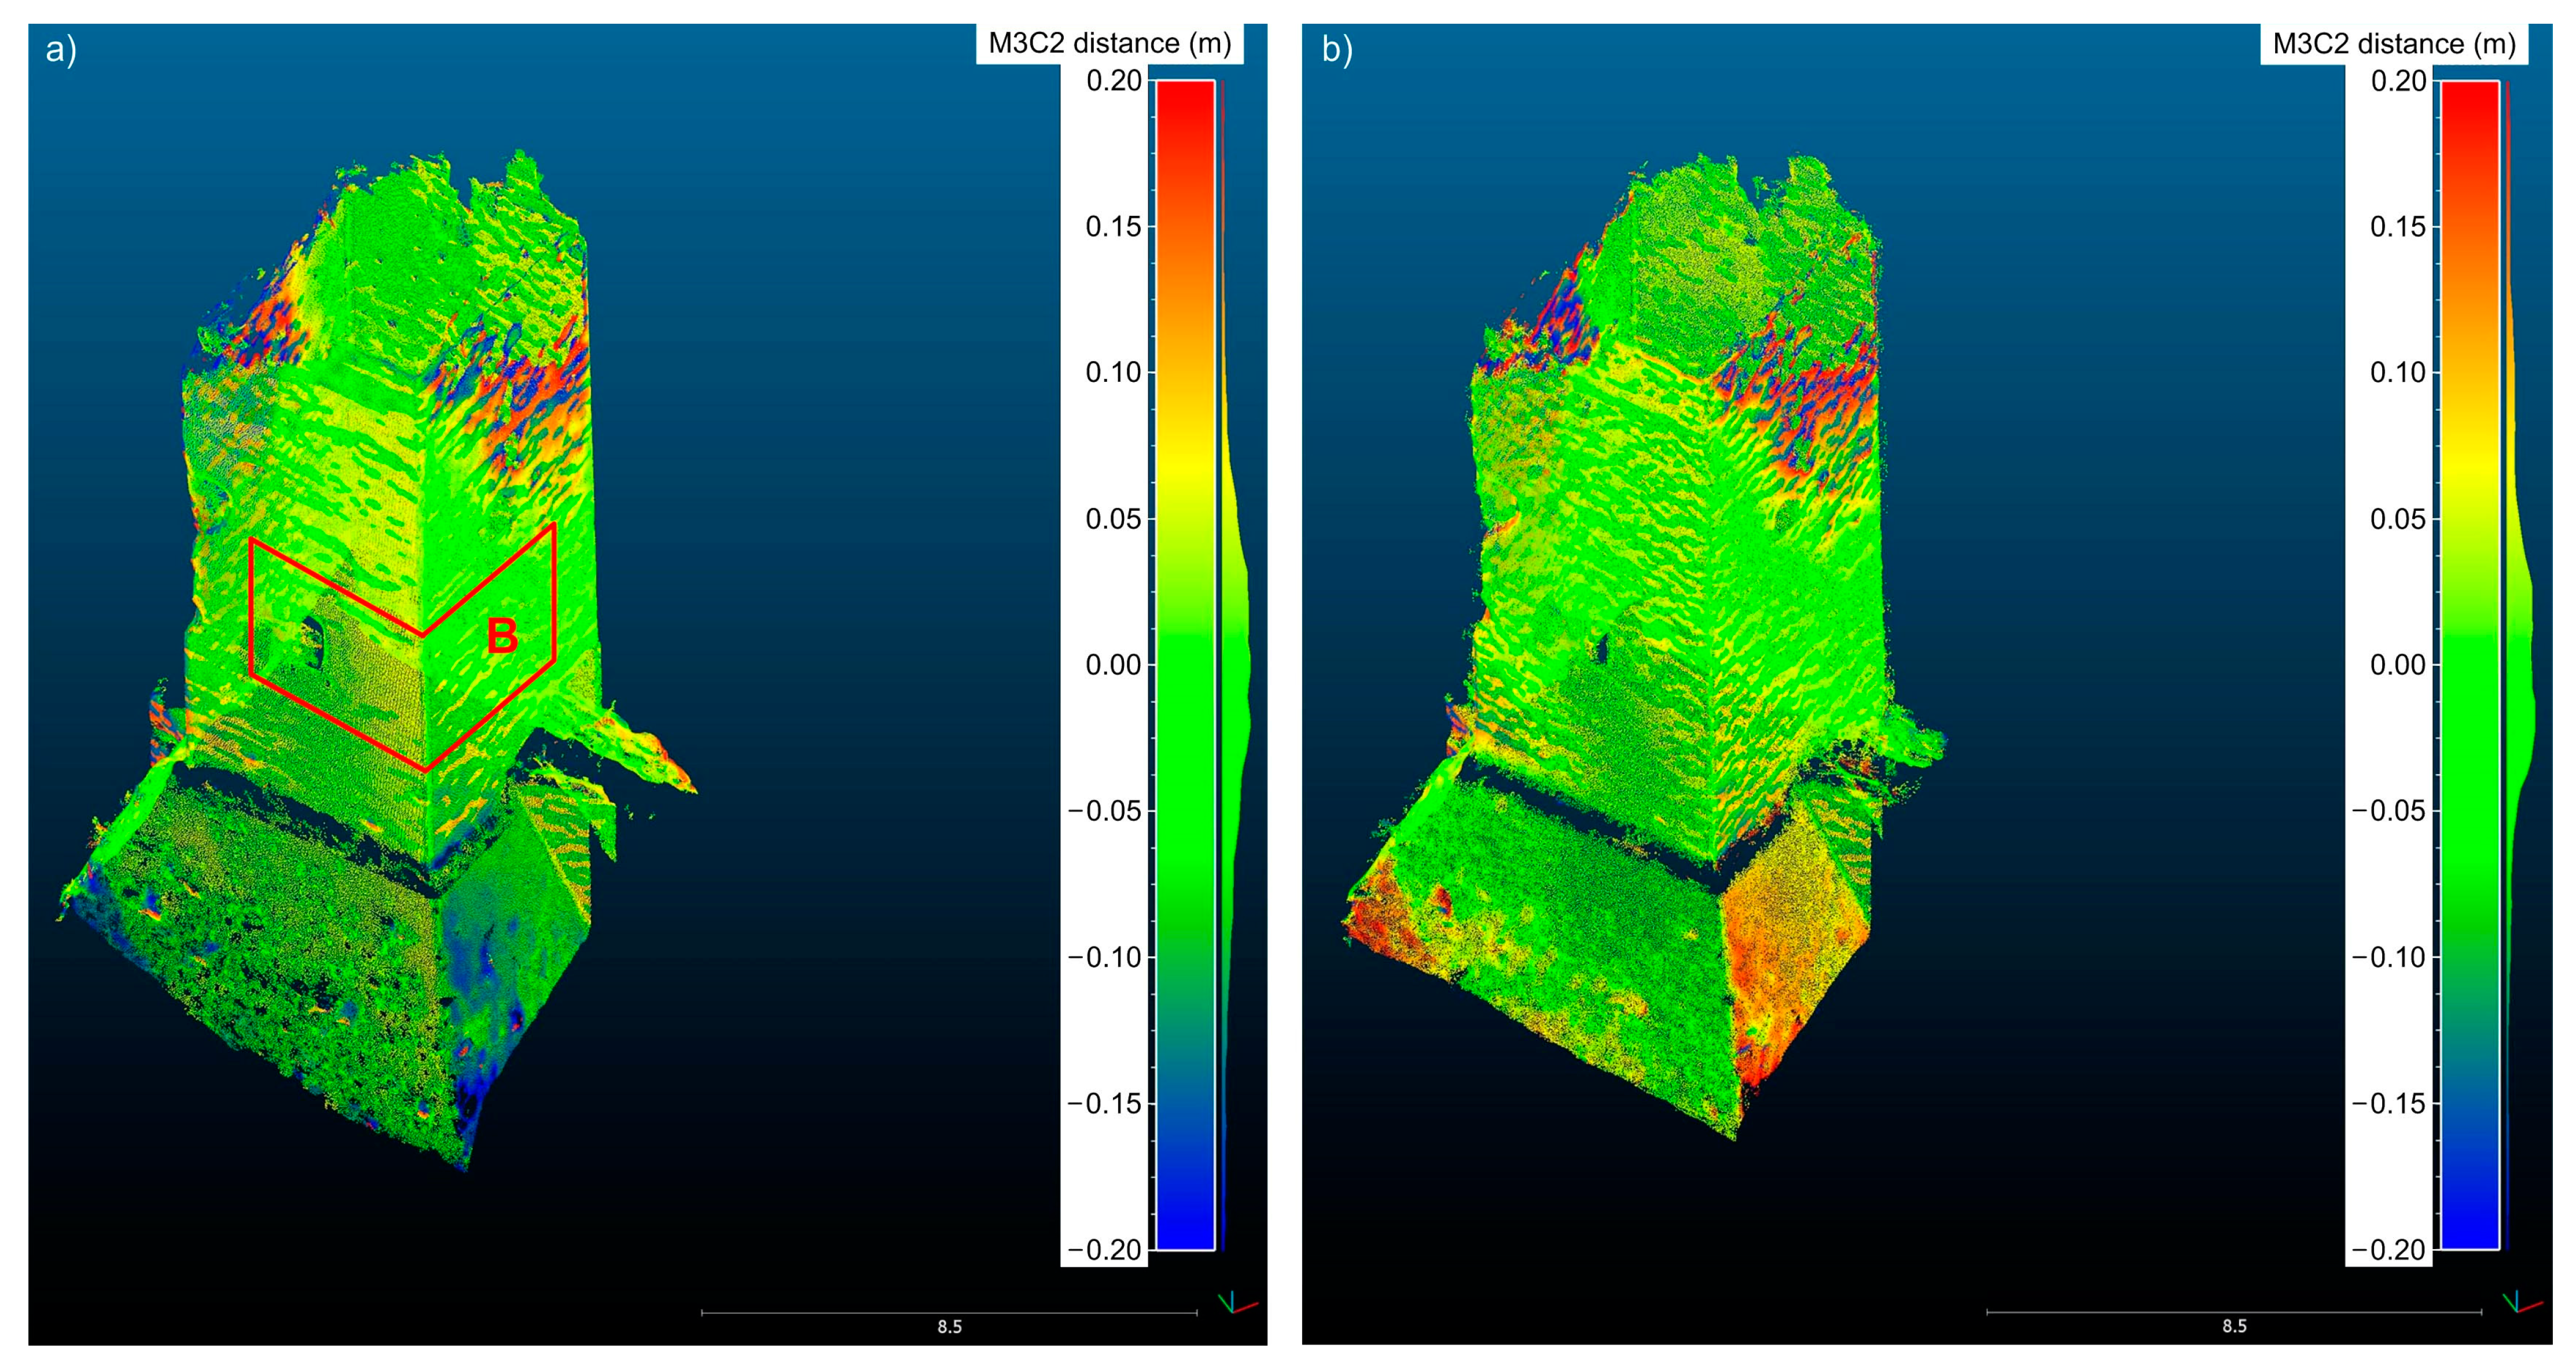Screen dimensions: 2576x1370
Task: Click the 8.5 scale bar label in panel a
Action: tap(949, 1327)
